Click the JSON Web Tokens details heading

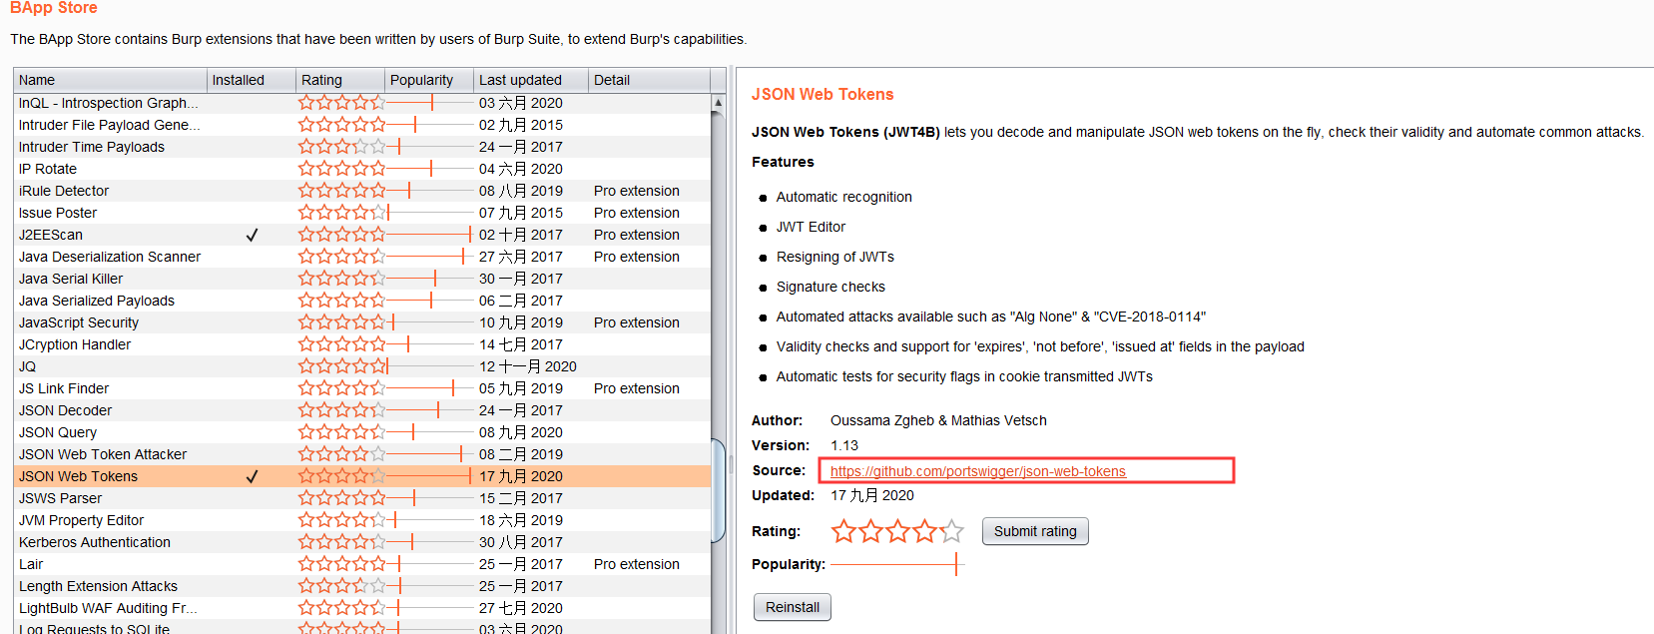pyautogui.click(x=823, y=94)
